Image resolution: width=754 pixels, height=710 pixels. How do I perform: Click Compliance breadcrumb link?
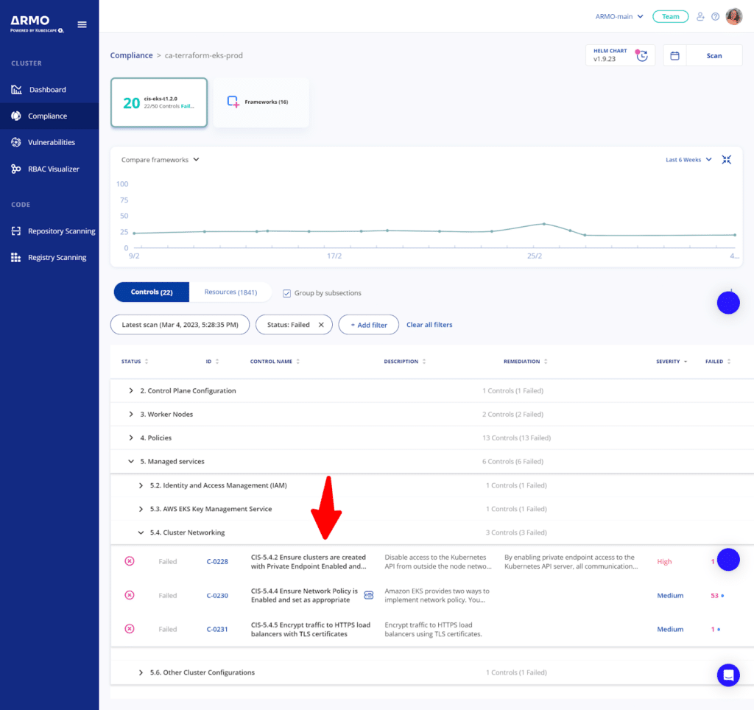(x=131, y=55)
